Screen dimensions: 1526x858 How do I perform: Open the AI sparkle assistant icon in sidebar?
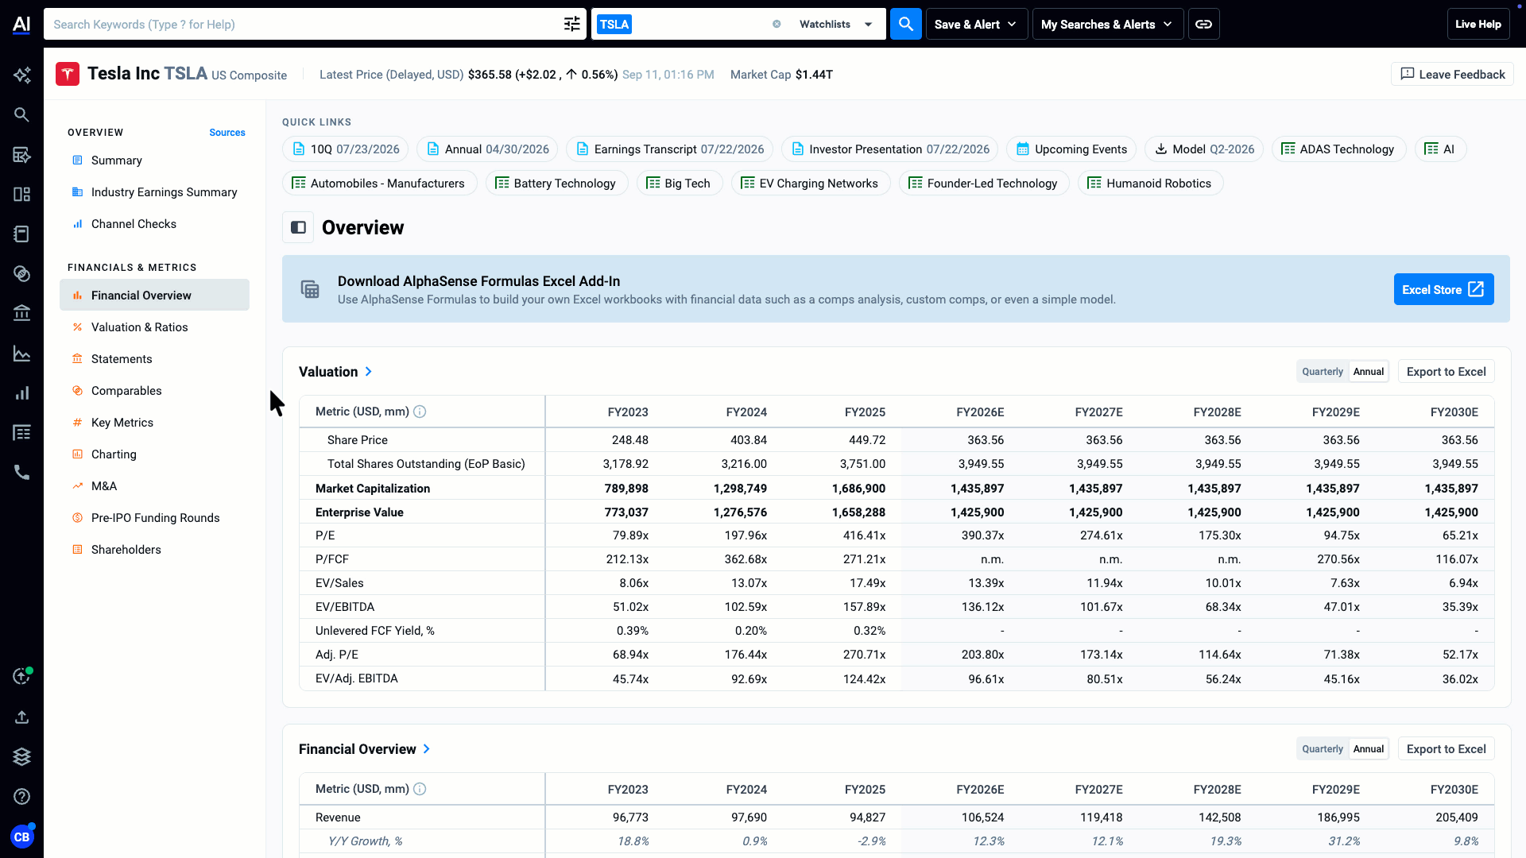21,75
